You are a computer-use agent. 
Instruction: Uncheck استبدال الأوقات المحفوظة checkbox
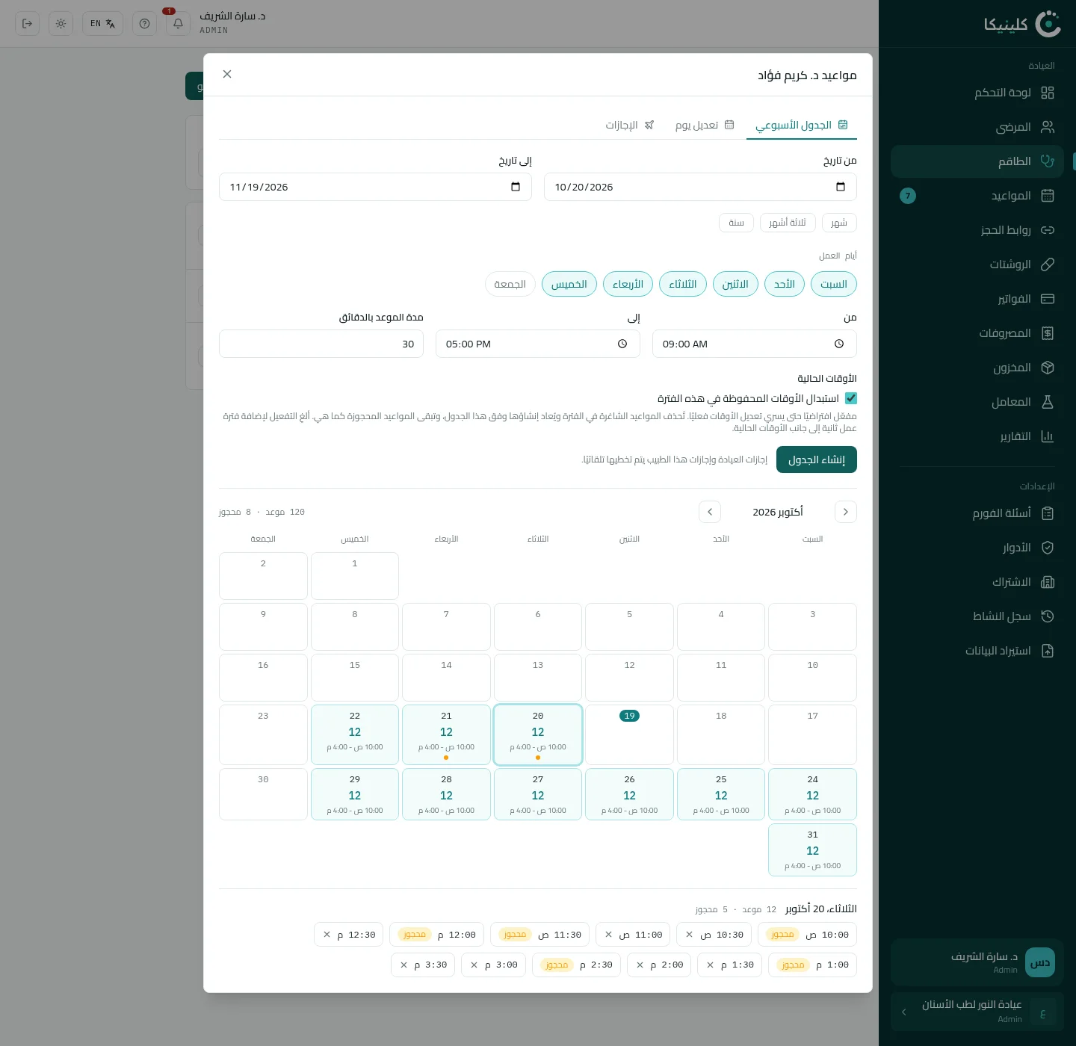pyautogui.click(x=851, y=398)
